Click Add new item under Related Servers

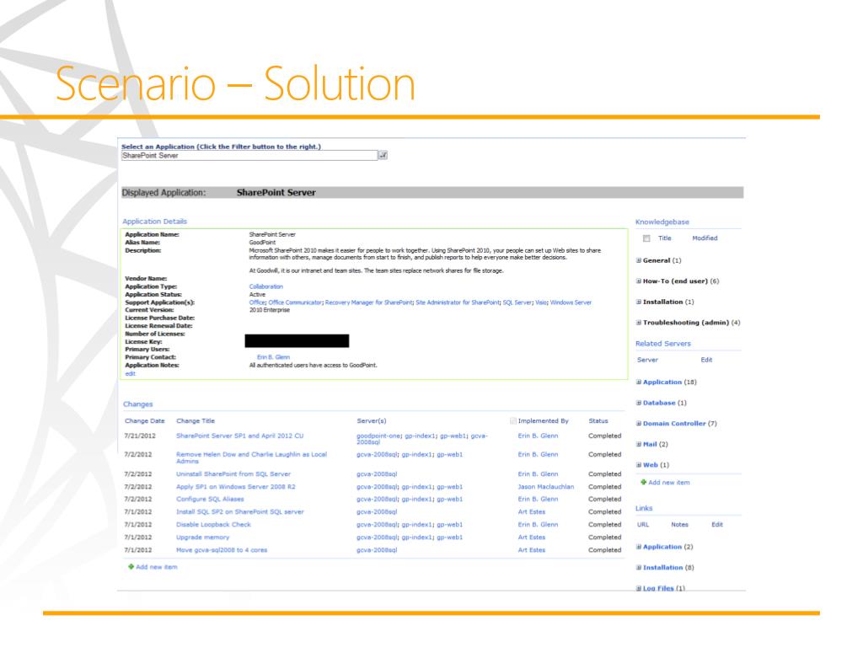pyautogui.click(x=668, y=483)
